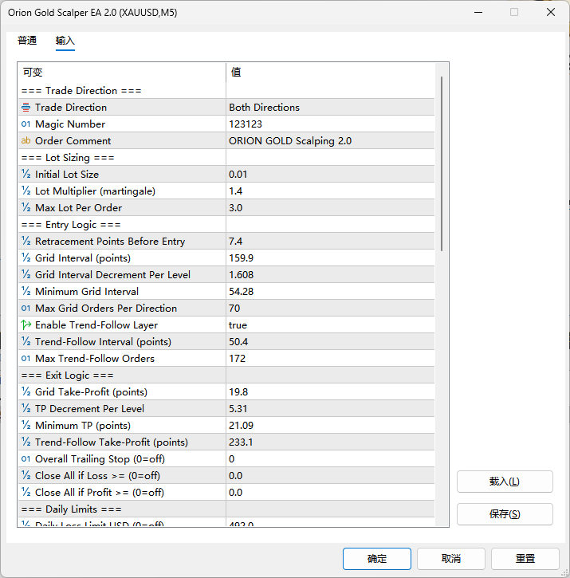Select the decrement value 1.608
Viewport: 570px width, 578px height.
click(x=330, y=274)
